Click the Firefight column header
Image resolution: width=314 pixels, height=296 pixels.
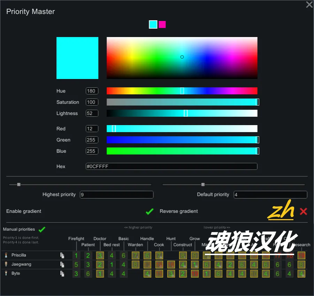[76, 239]
